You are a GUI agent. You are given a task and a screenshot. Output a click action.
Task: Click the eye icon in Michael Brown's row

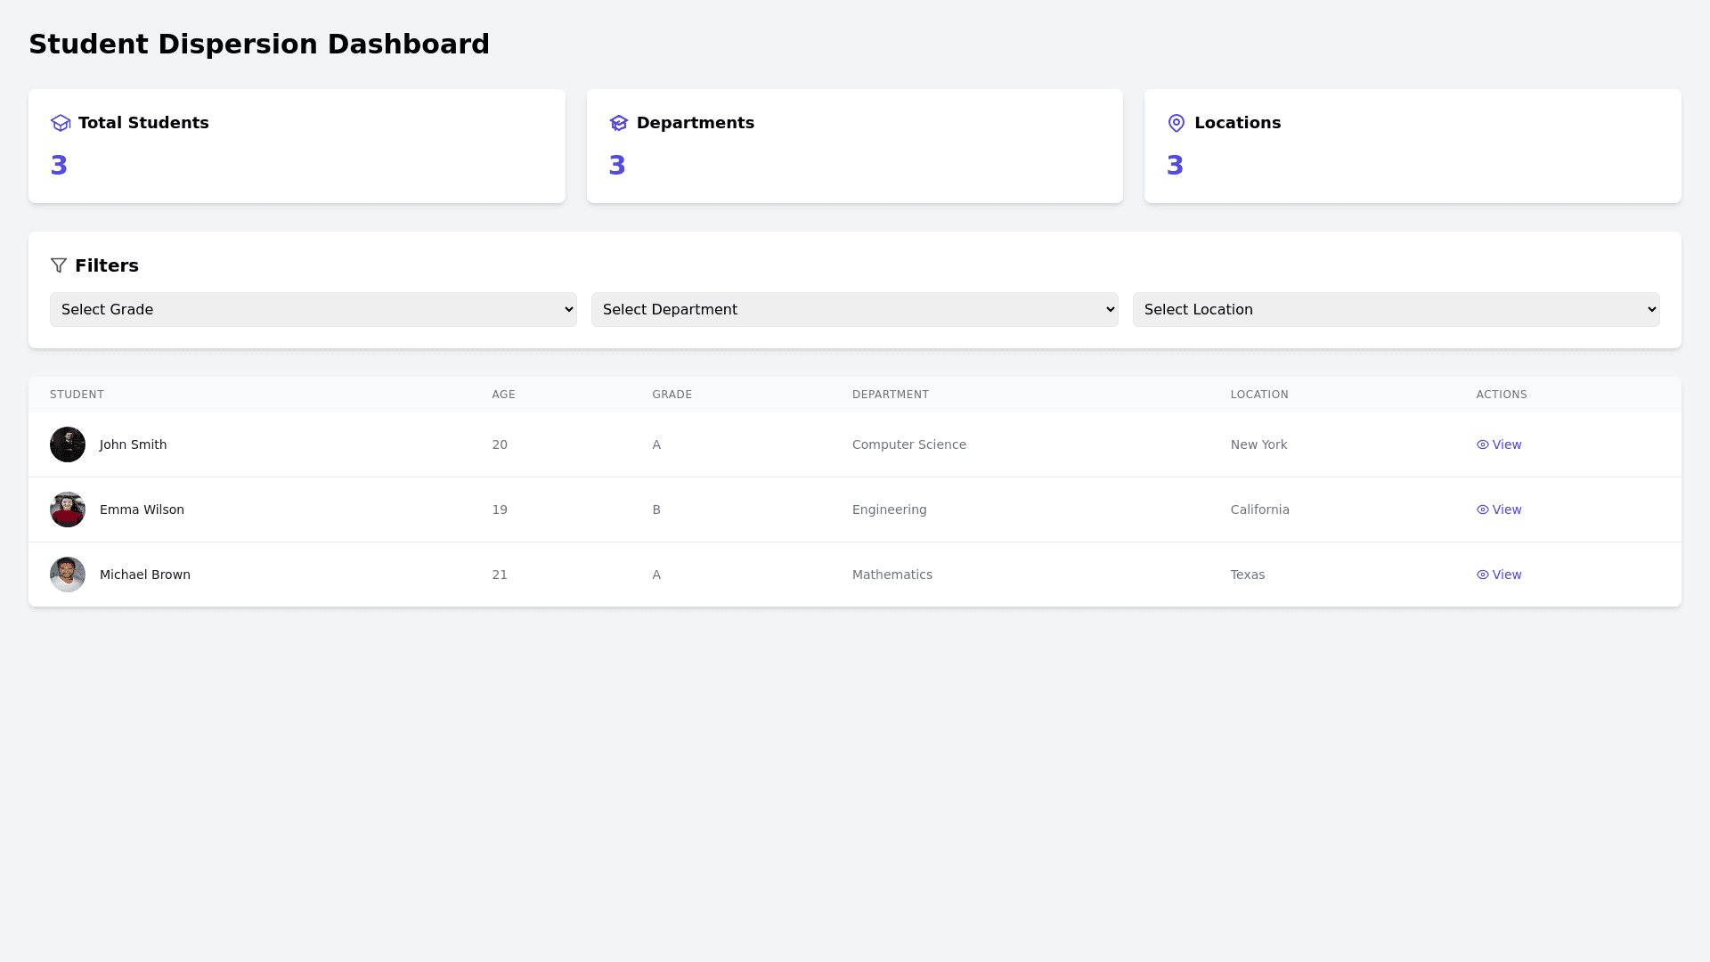pyautogui.click(x=1483, y=575)
